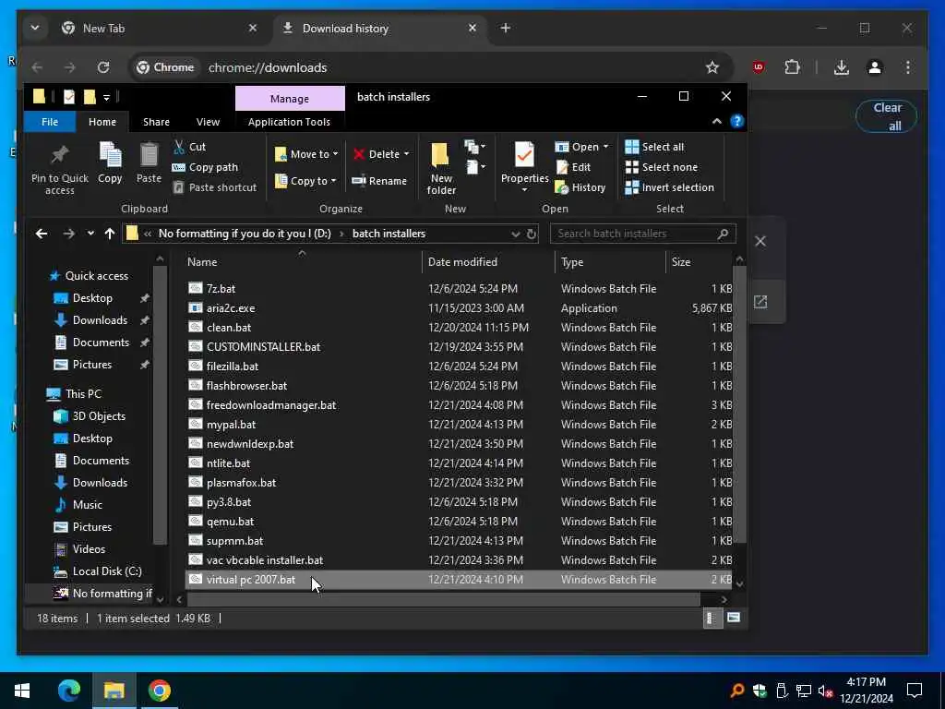Open the File menu
The height and width of the screenshot is (709, 945).
coord(50,122)
